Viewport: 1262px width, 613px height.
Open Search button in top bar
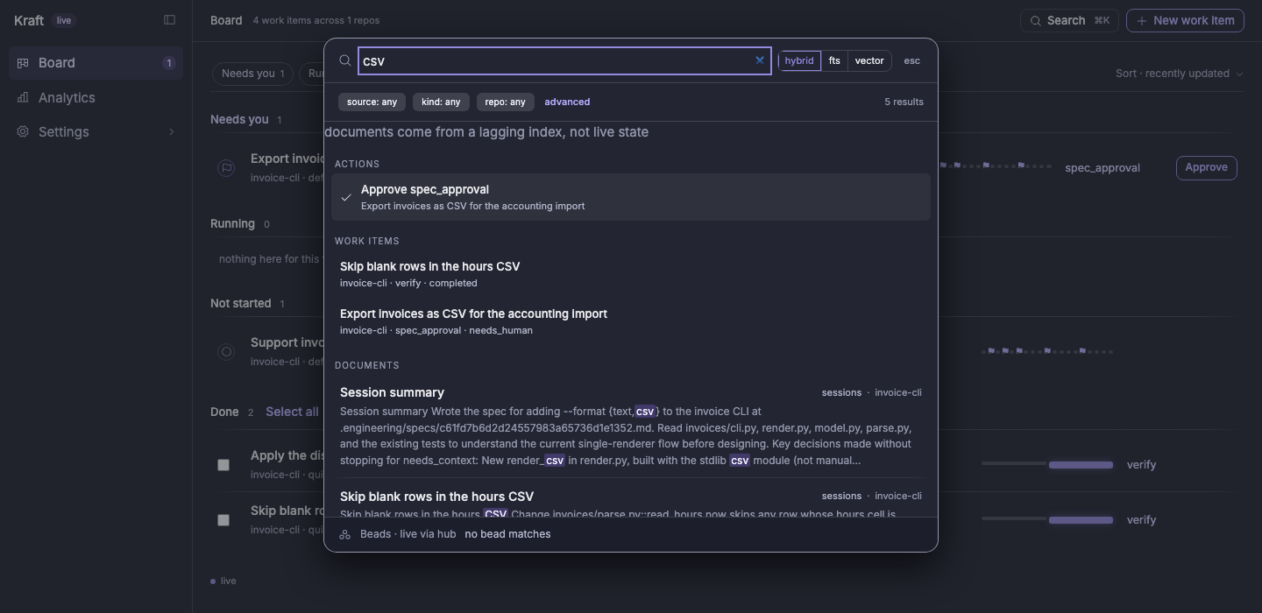[x=1069, y=20]
